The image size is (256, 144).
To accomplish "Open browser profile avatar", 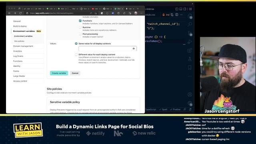I will [x=136, y=13].
